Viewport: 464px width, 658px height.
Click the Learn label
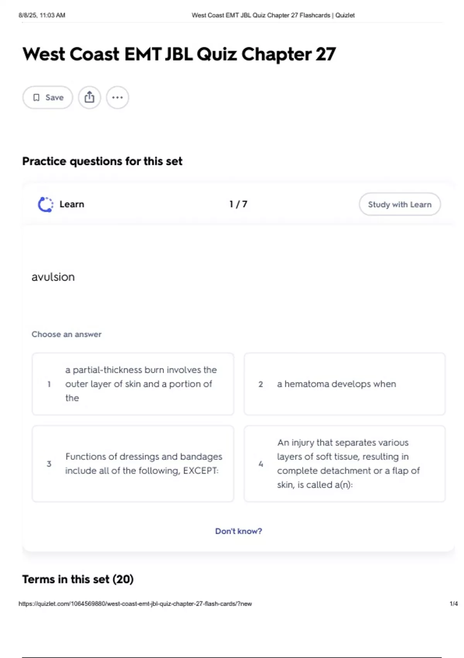72,204
